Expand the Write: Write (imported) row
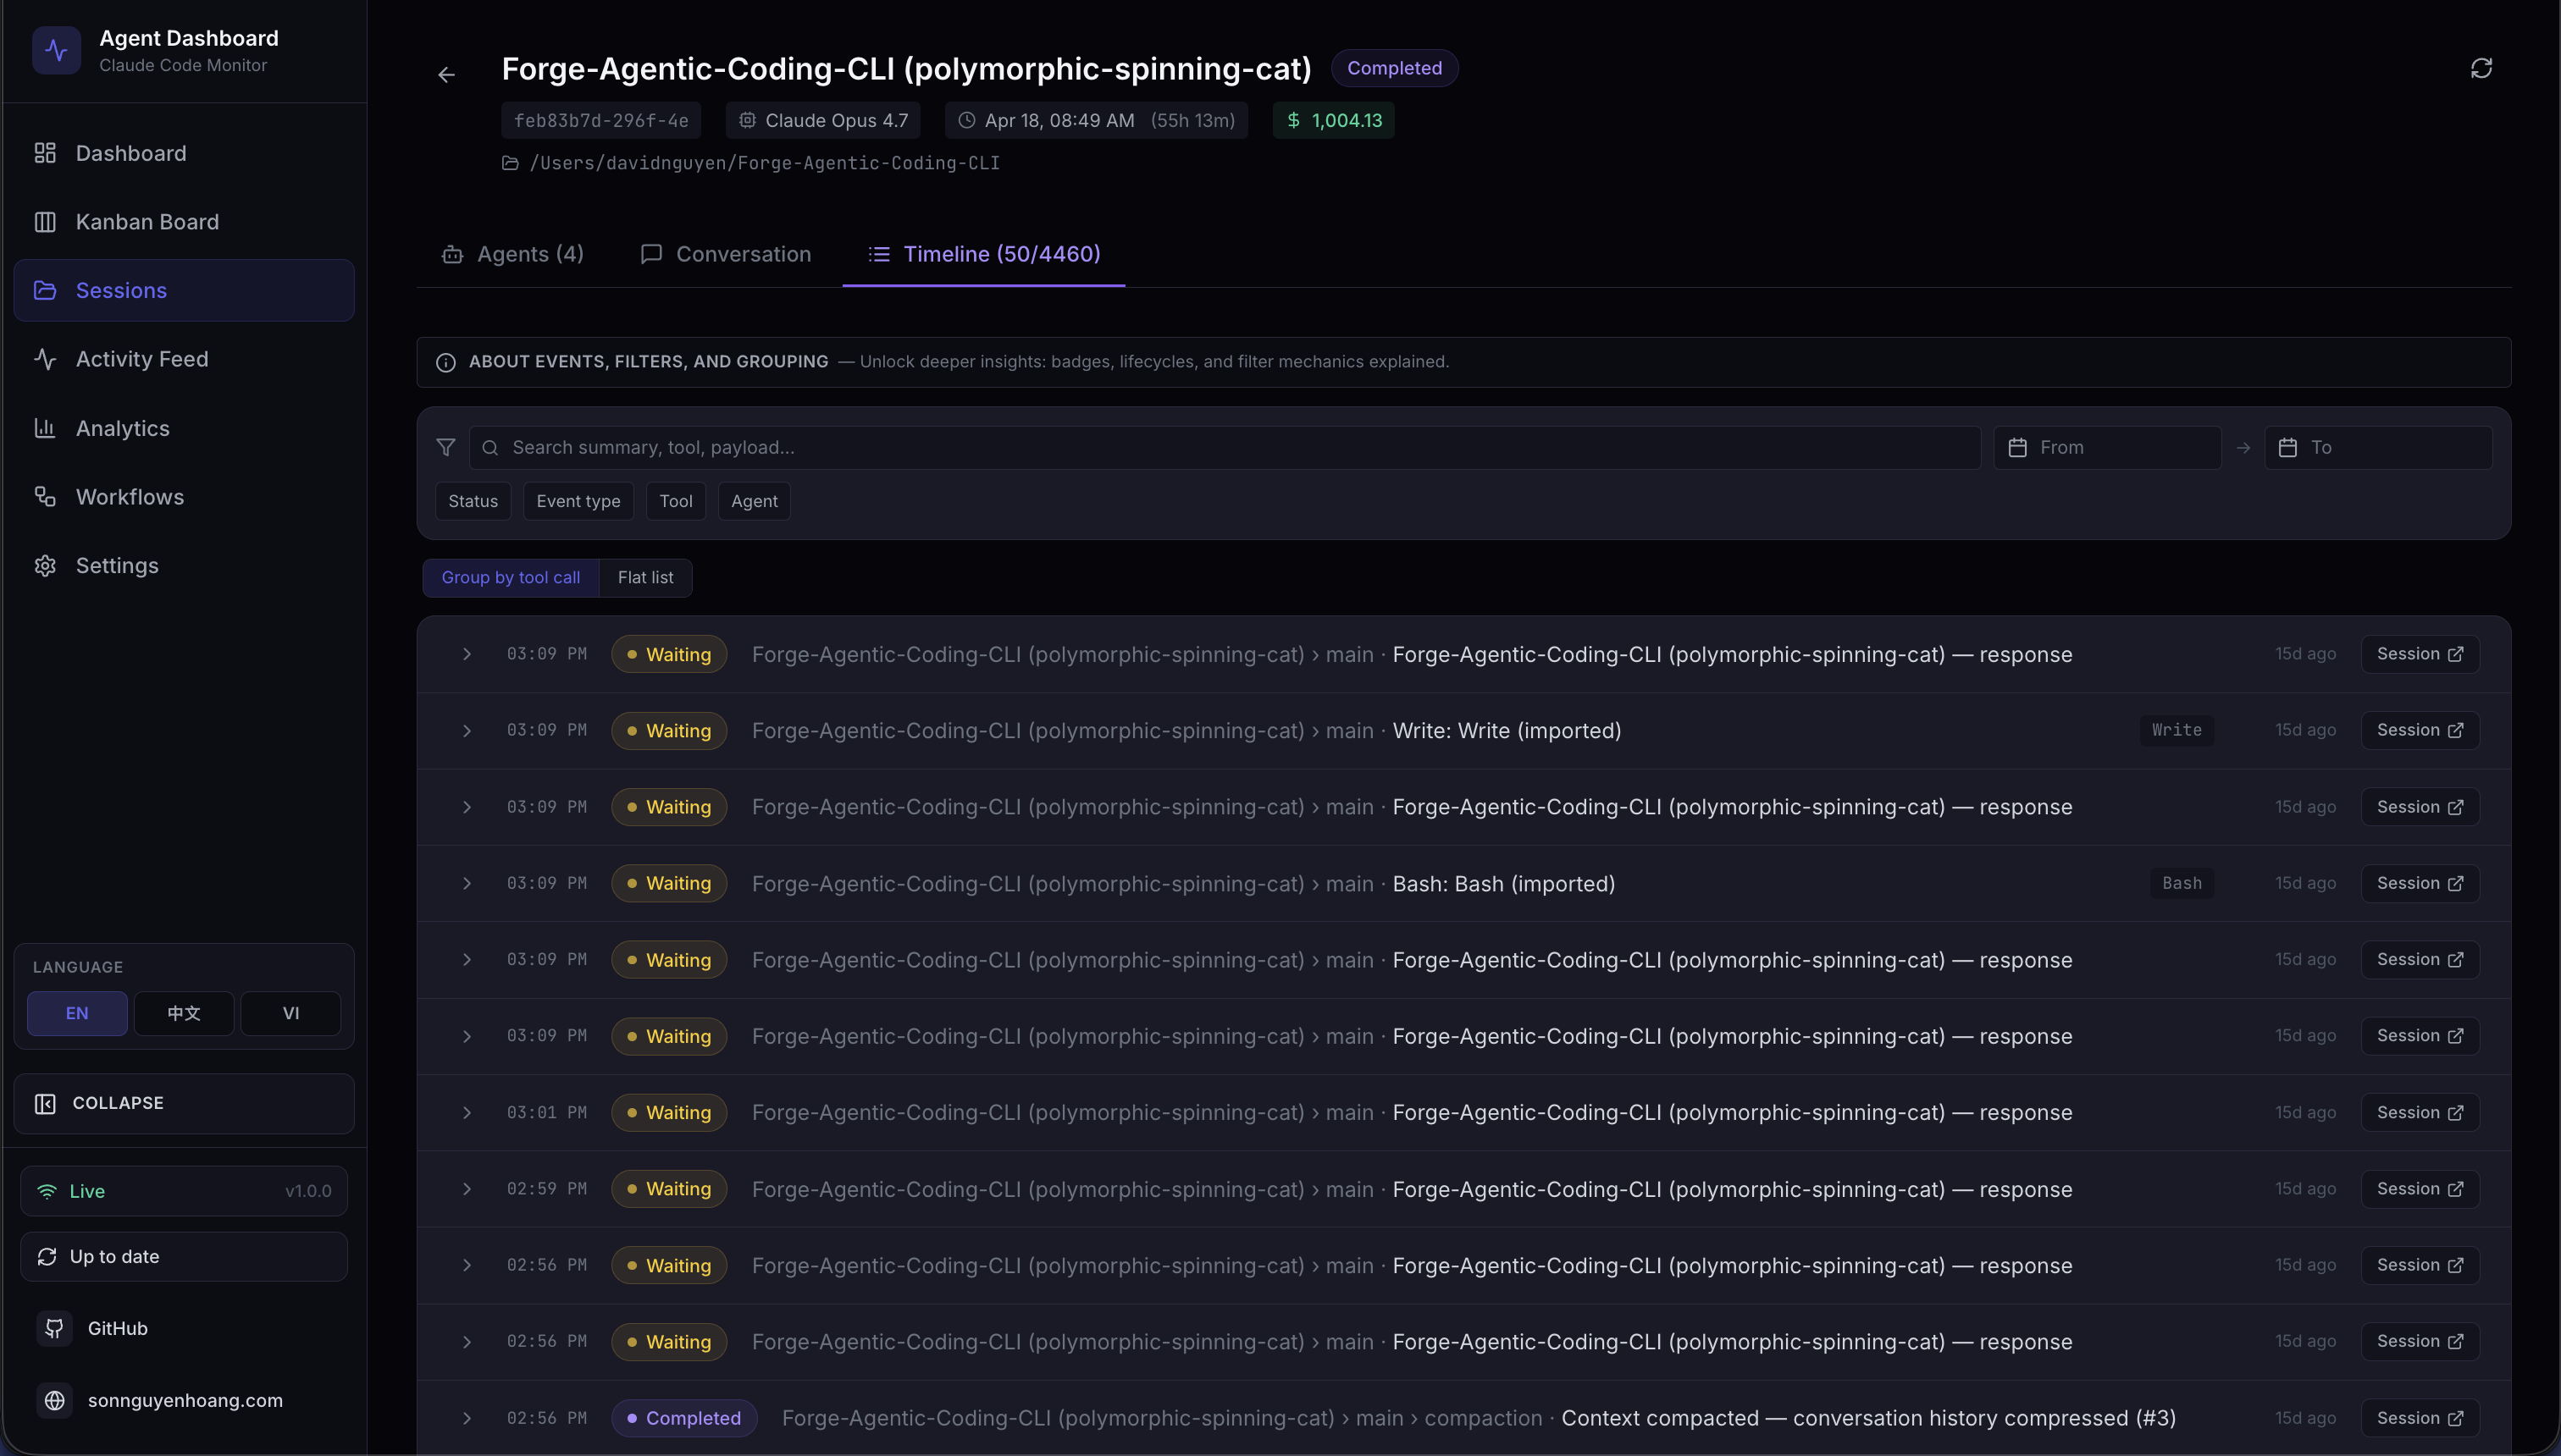 click(466, 731)
